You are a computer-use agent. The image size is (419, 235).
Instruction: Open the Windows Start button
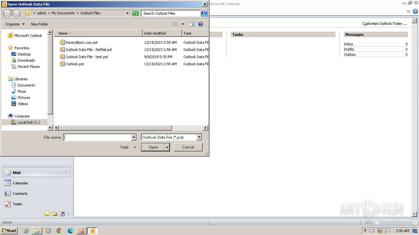(9, 231)
